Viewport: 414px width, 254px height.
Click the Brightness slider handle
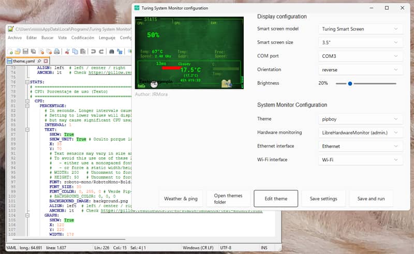[350, 84]
